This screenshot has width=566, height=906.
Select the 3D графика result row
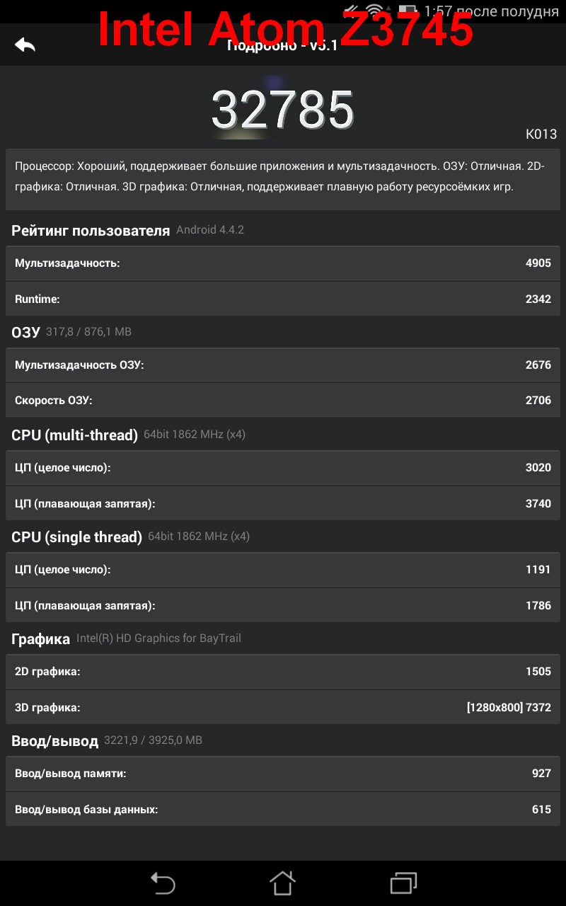283,707
